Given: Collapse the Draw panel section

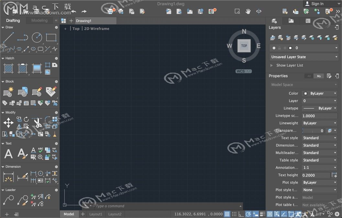Looking at the screenshot, I should tap(3, 27).
